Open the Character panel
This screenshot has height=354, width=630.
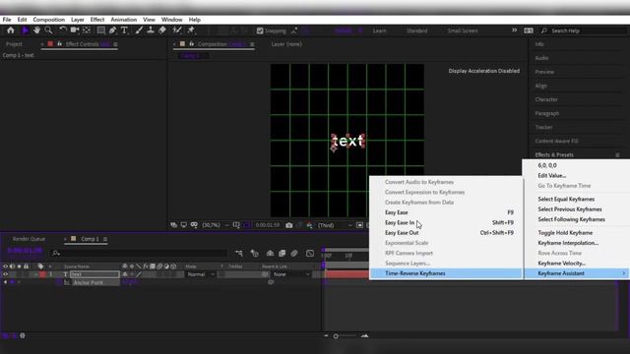point(546,99)
